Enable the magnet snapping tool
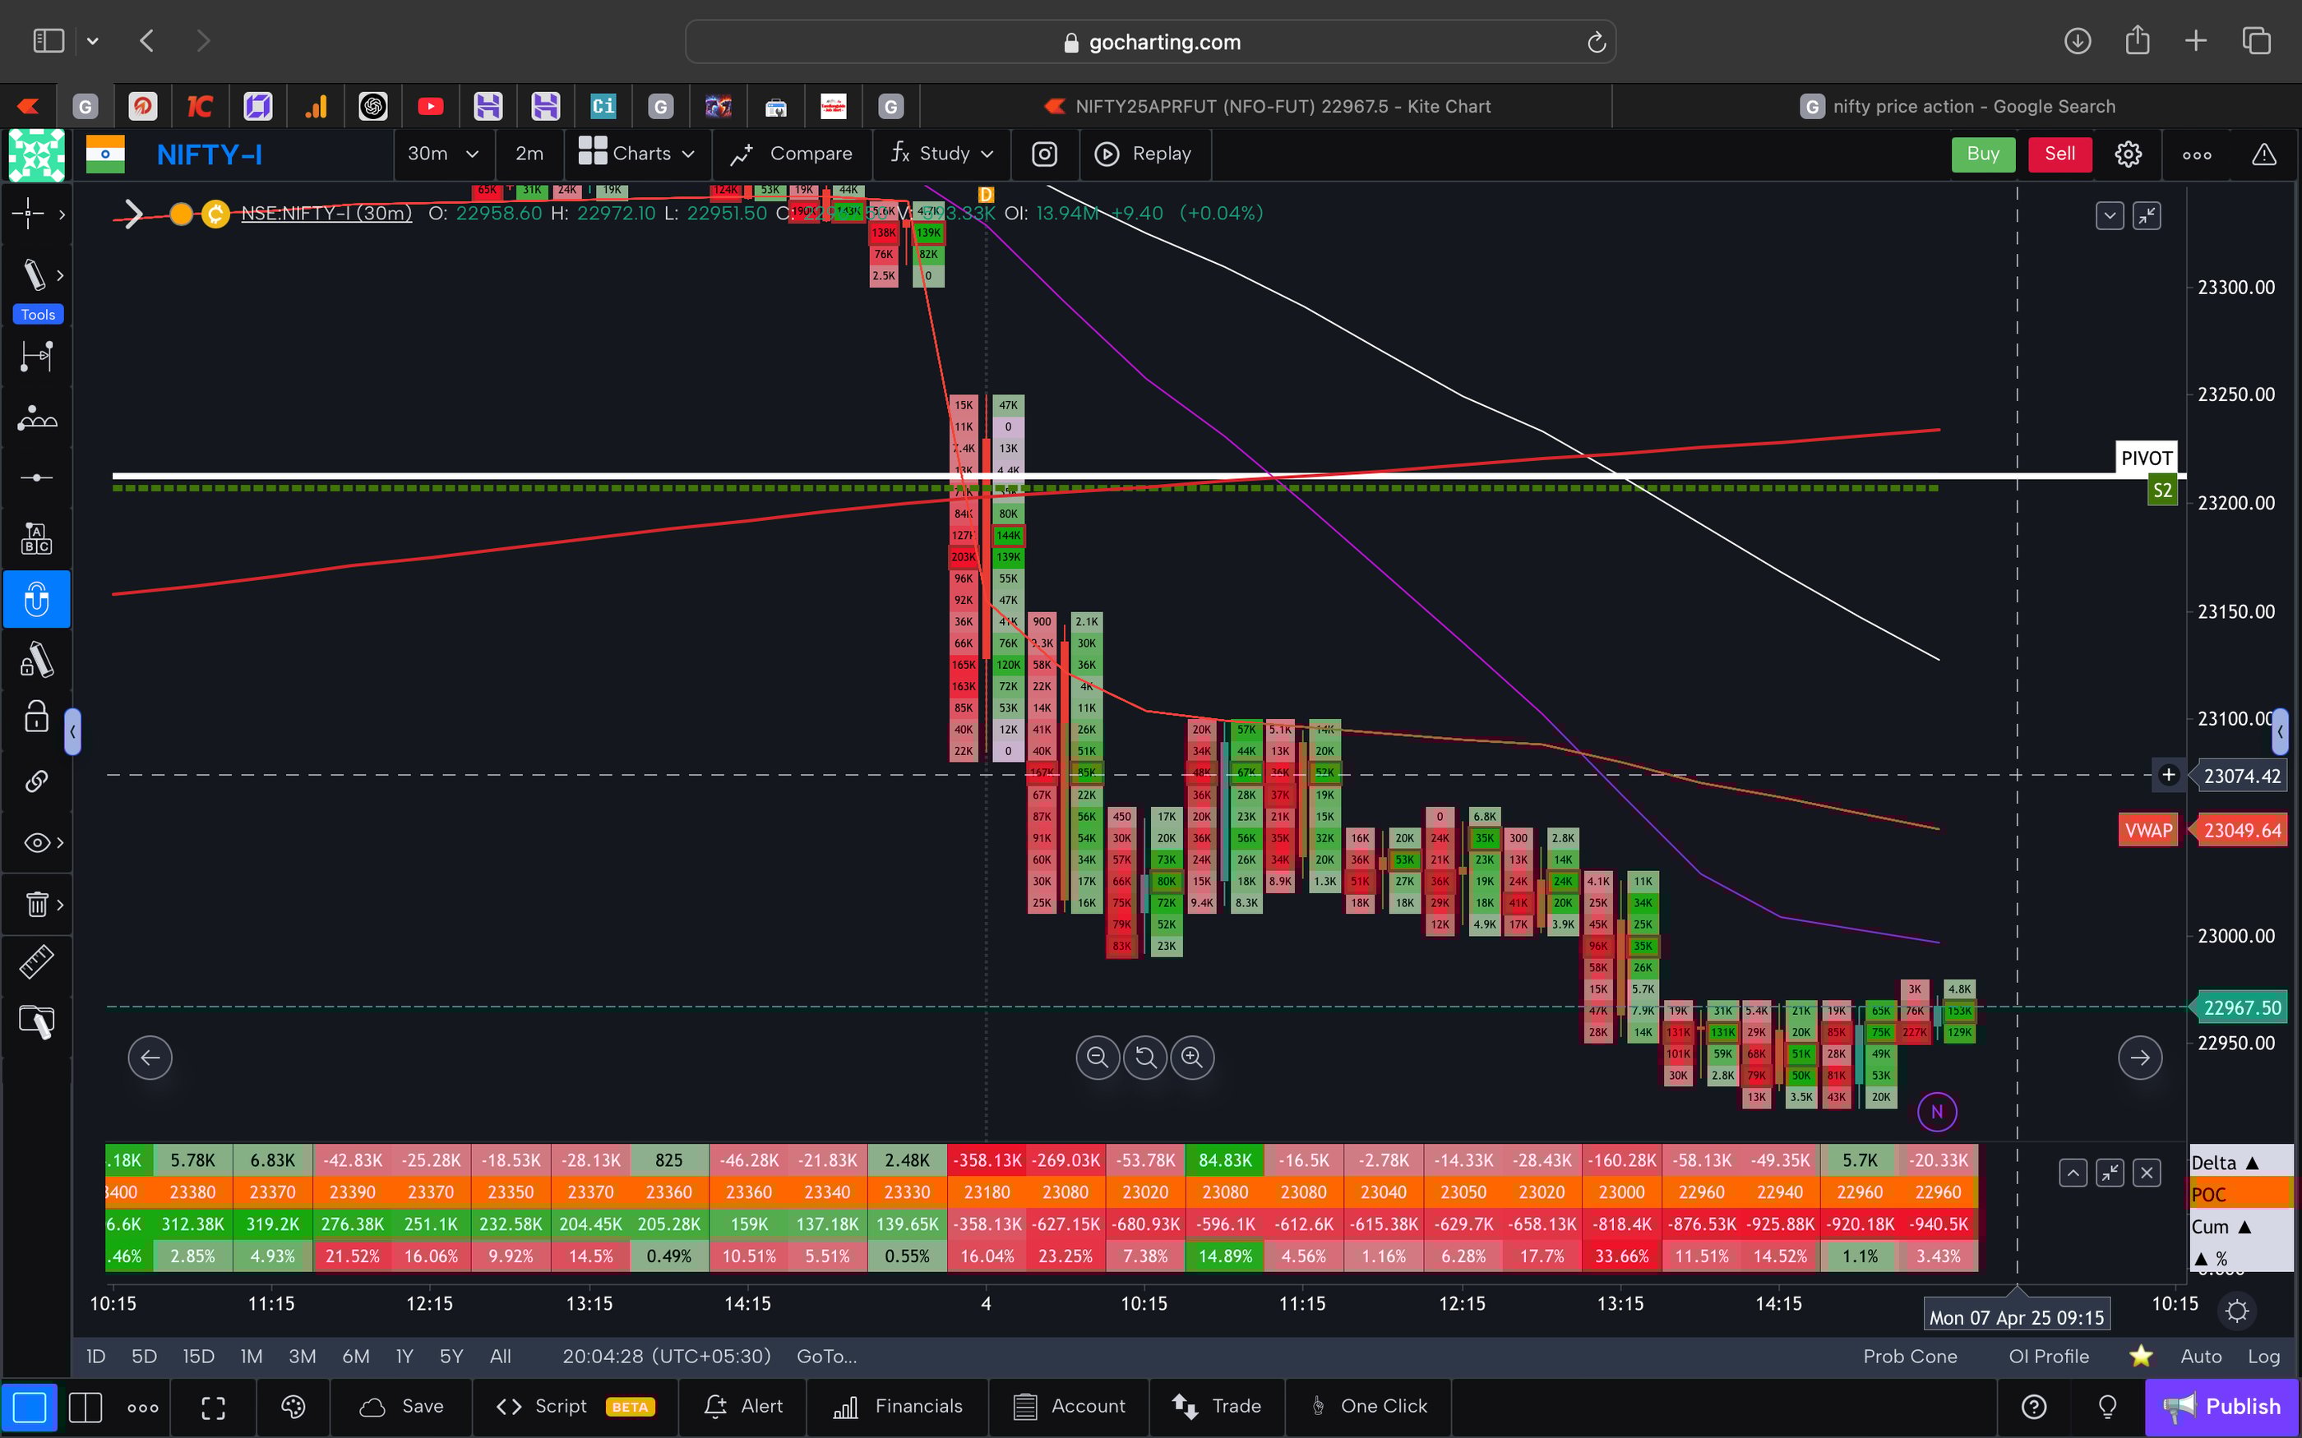This screenshot has height=1438, width=2302. click(36, 599)
